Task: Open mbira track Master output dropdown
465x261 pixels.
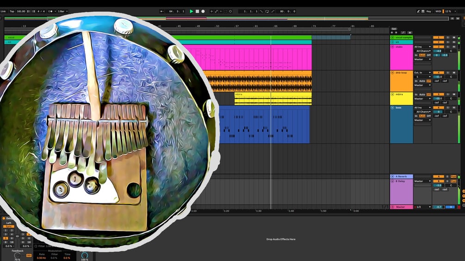Action: point(422,98)
